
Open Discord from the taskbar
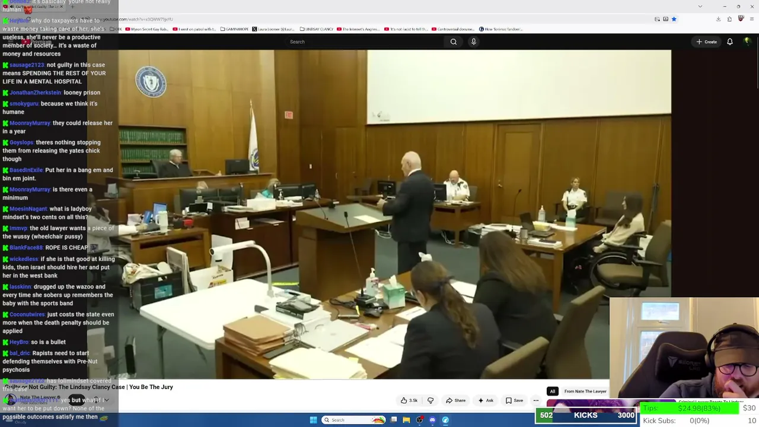point(432,420)
